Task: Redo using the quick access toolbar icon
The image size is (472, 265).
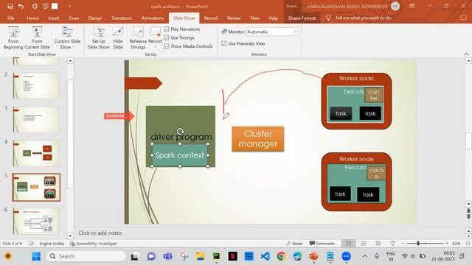Action: (35, 7)
